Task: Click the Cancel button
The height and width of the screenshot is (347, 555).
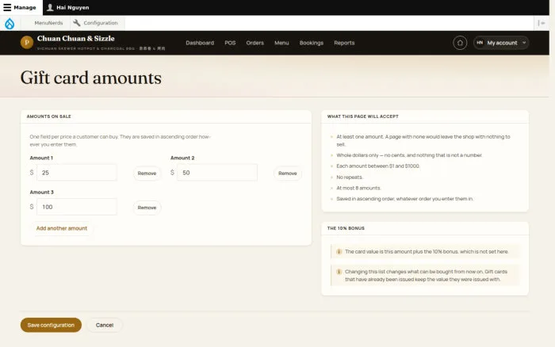Action: pyautogui.click(x=105, y=325)
